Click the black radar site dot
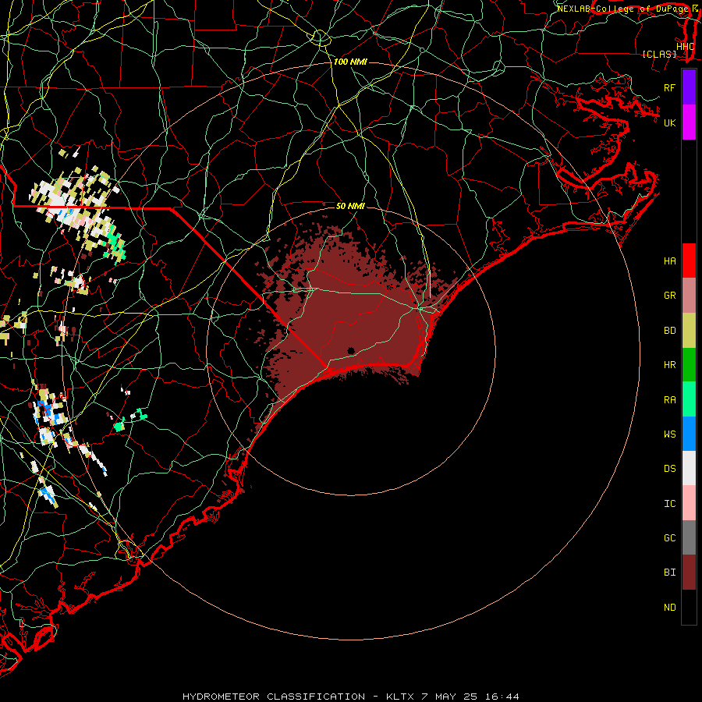This screenshot has width=702, height=702. [351, 351]
